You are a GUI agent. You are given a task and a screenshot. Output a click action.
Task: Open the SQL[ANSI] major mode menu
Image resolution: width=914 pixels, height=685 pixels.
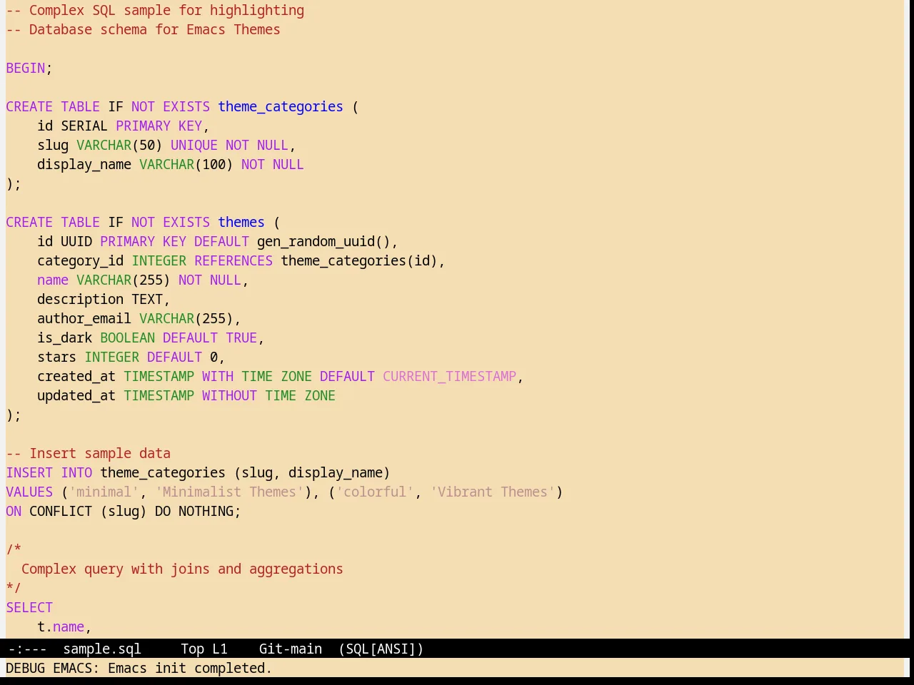pyautogui.click(x=381, y=649)
